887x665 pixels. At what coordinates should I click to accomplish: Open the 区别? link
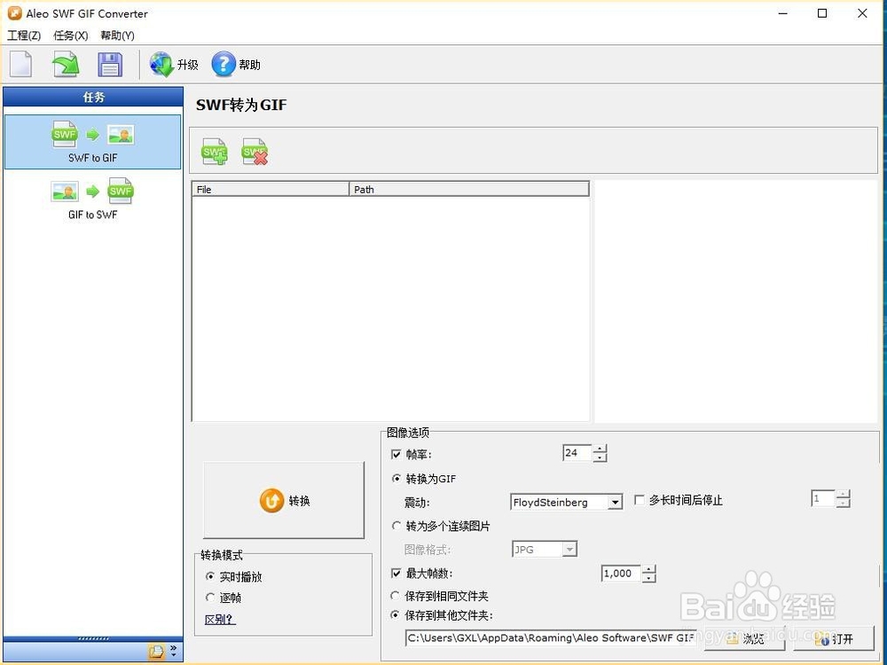pyautogui.click(x=220, y=620)
